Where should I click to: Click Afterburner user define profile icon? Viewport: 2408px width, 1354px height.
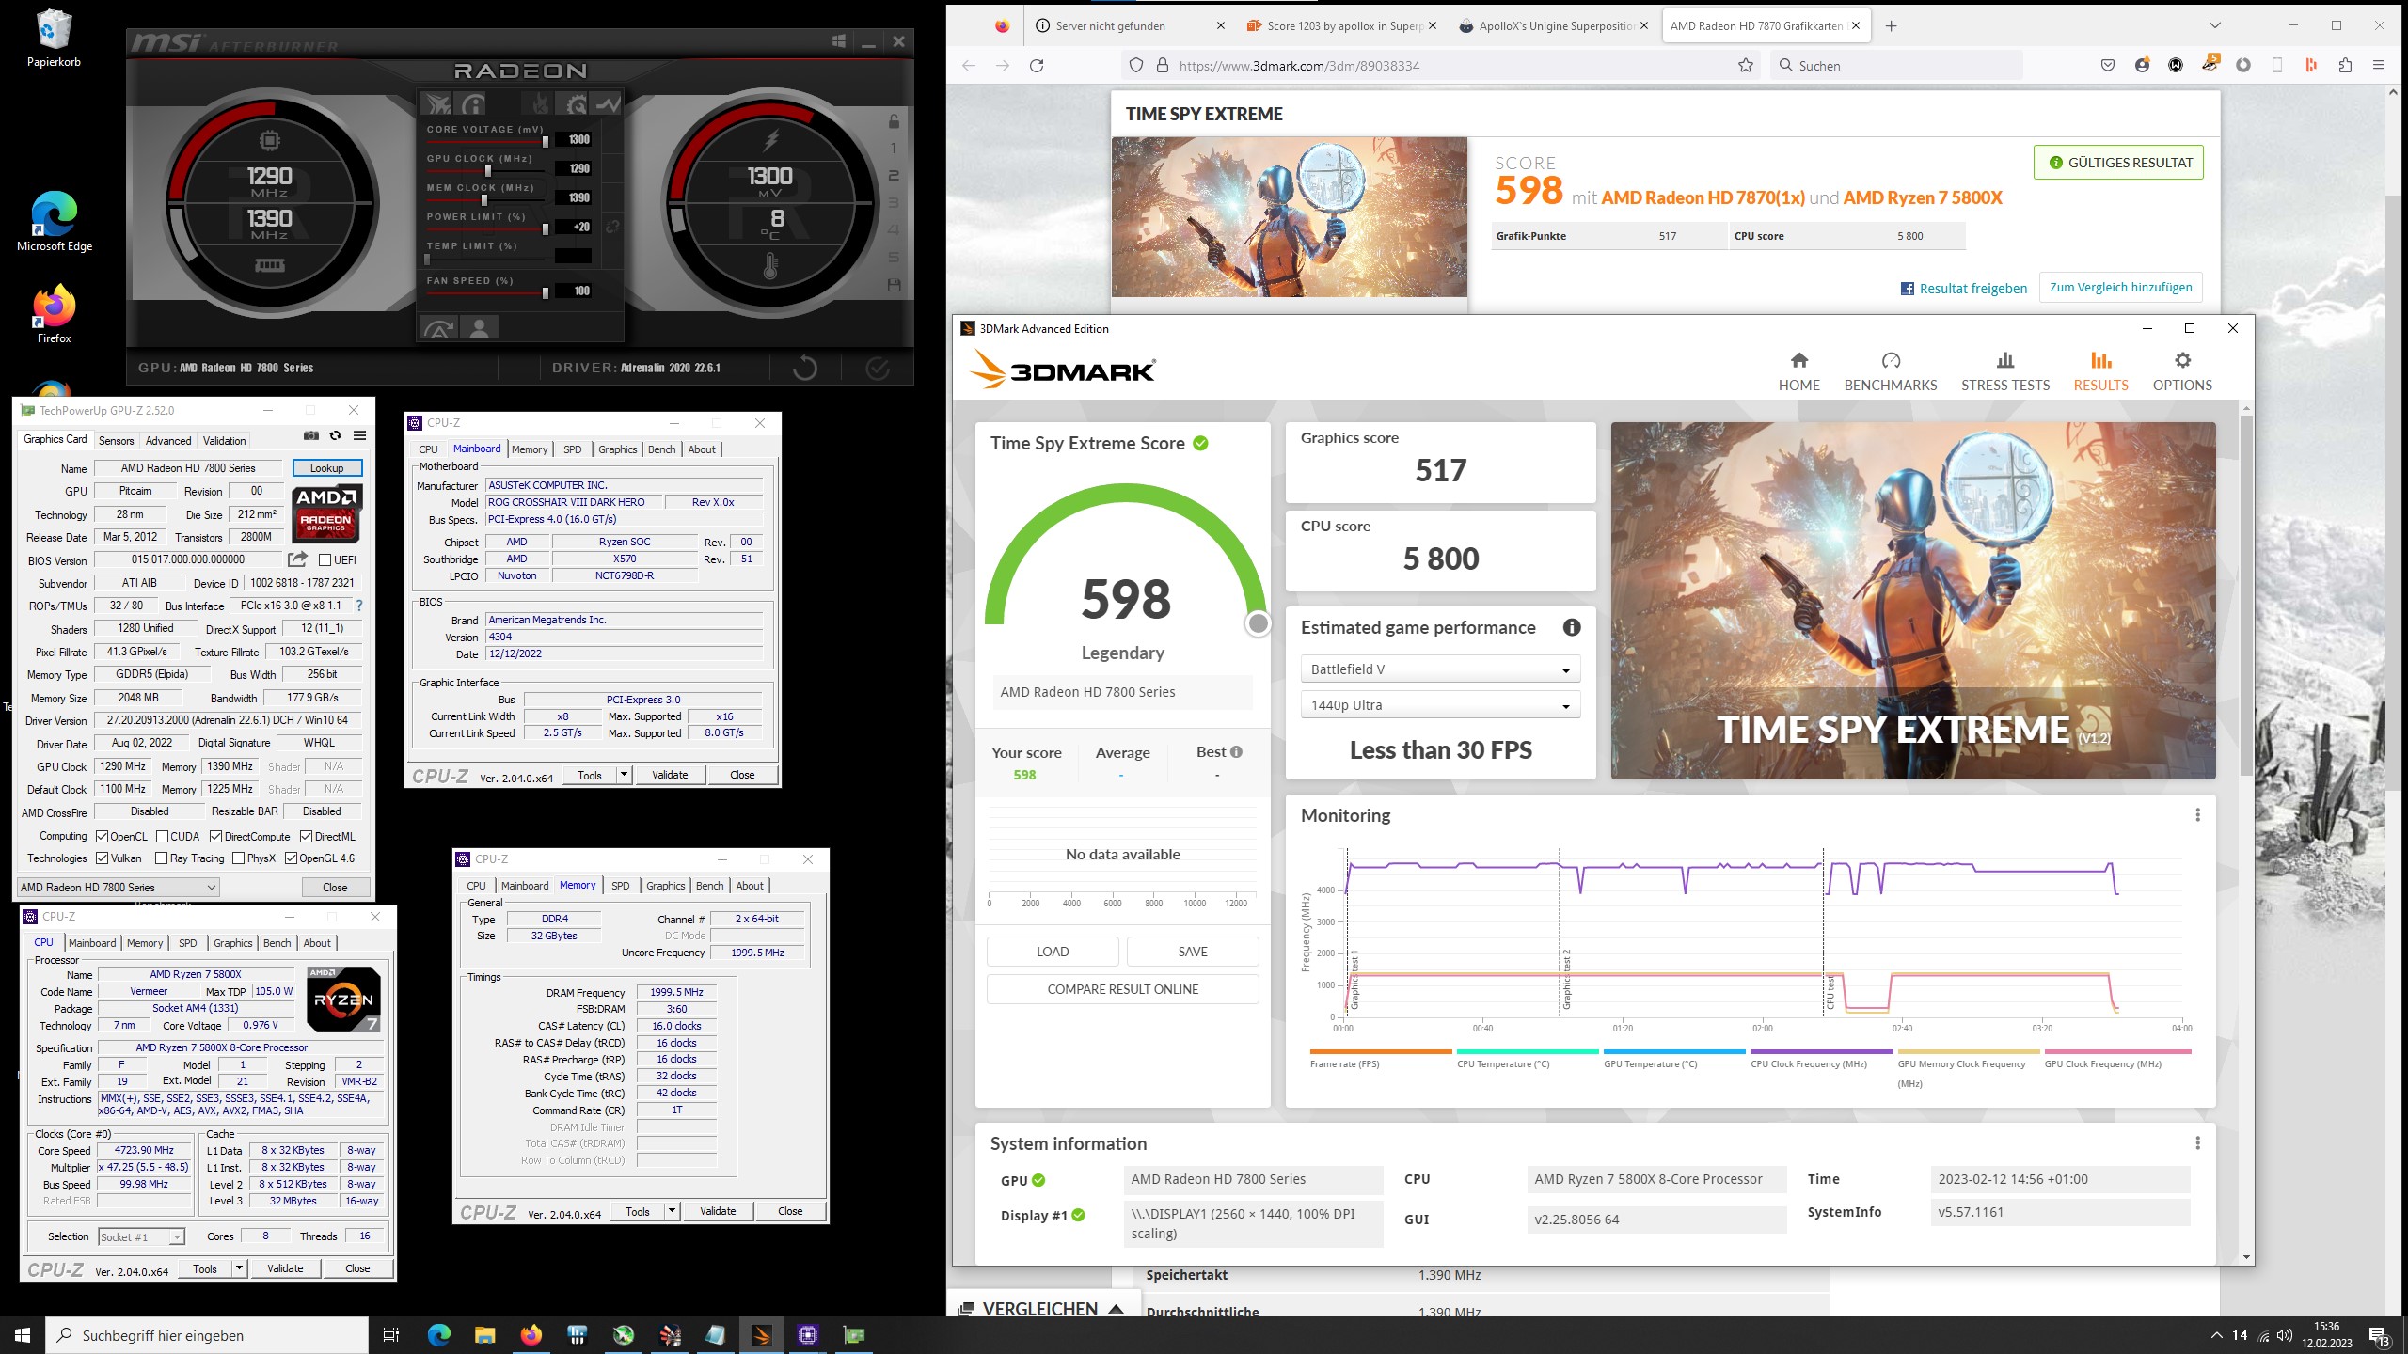pos(480,327)
